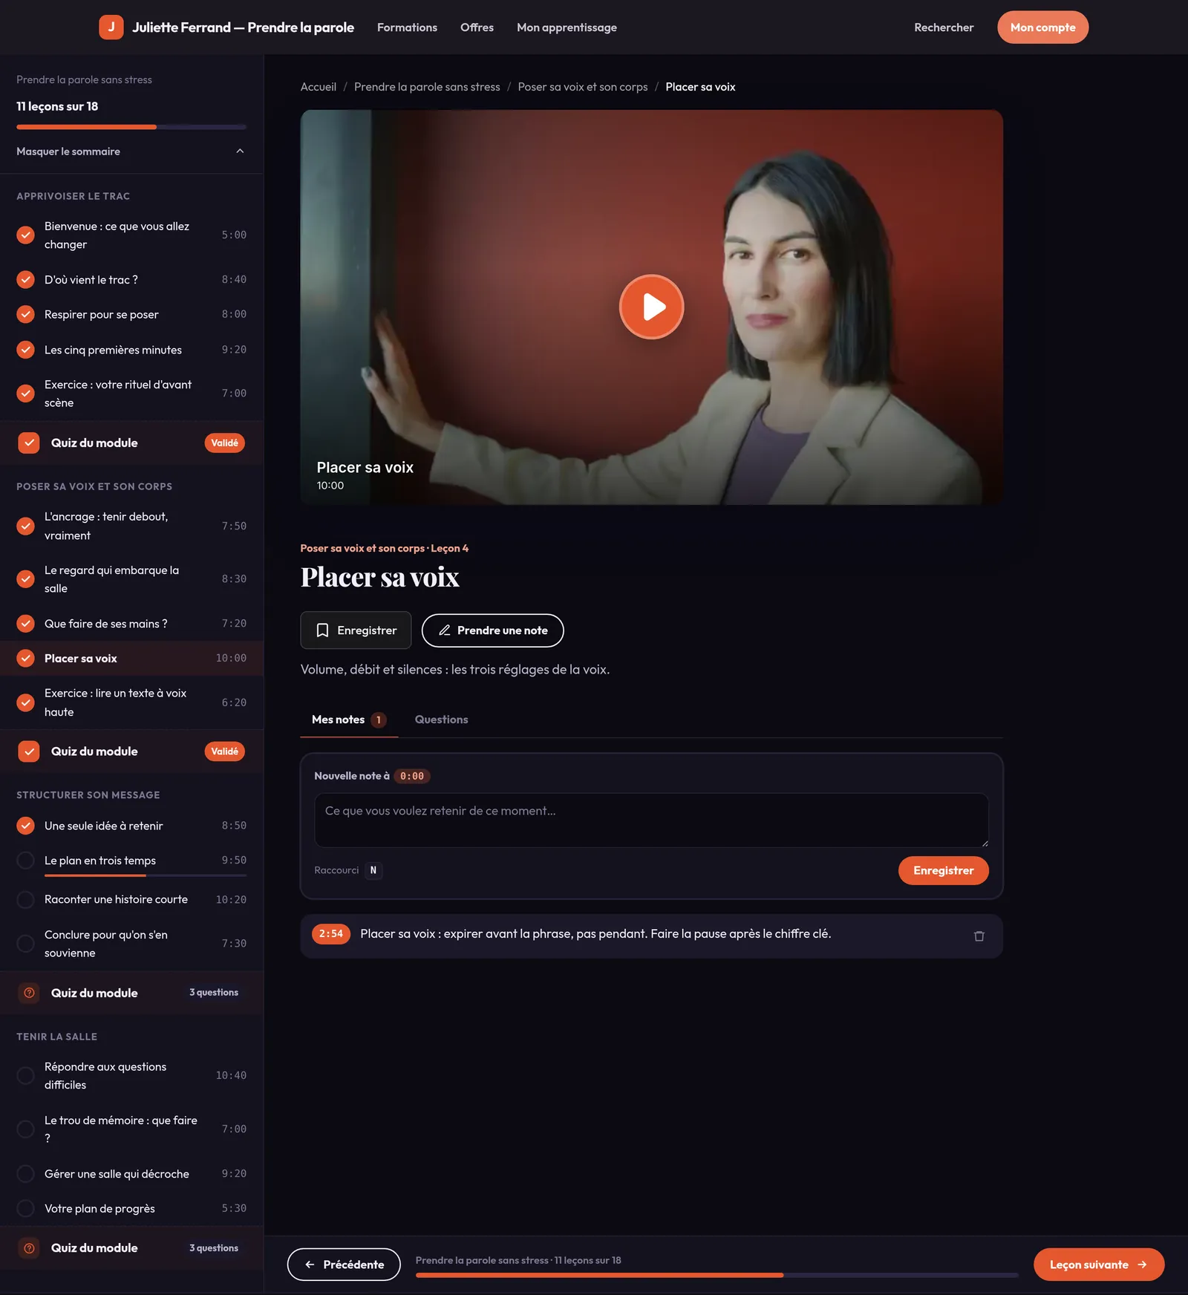
Task: Click the arrow icon in Leçon suivante button
Action: pos(1142,1265)
